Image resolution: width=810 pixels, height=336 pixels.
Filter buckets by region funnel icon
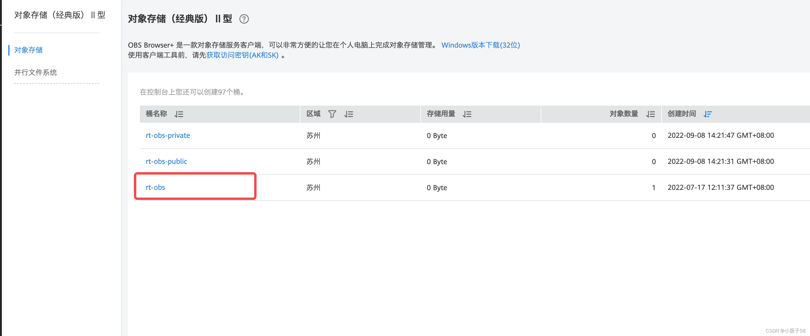pyautogui.click(x=332, y=114)
